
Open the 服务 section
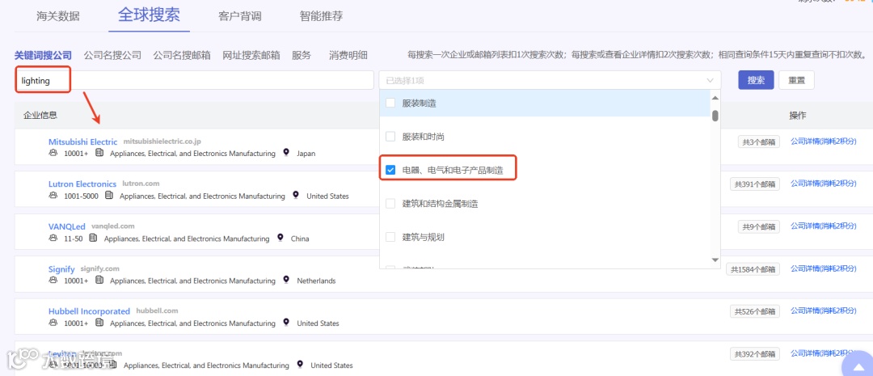tap(302, 55)
